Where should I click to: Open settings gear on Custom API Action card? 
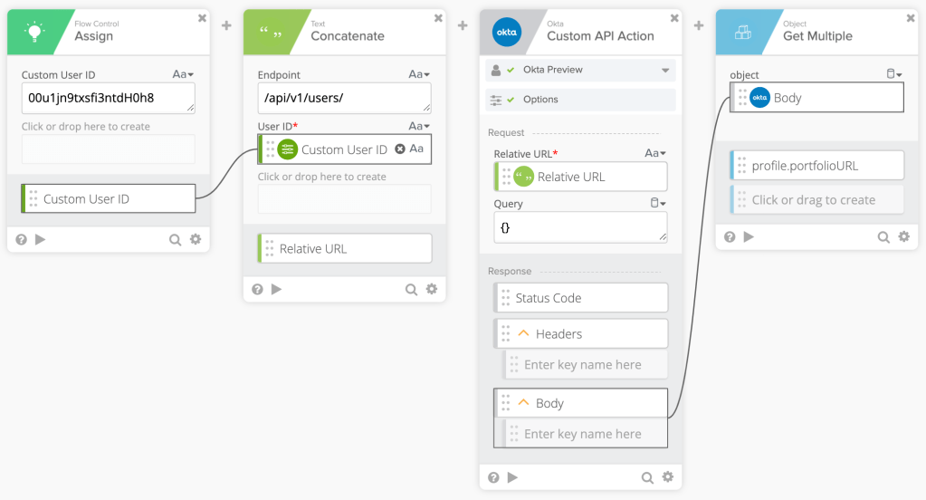click(668, 477)
